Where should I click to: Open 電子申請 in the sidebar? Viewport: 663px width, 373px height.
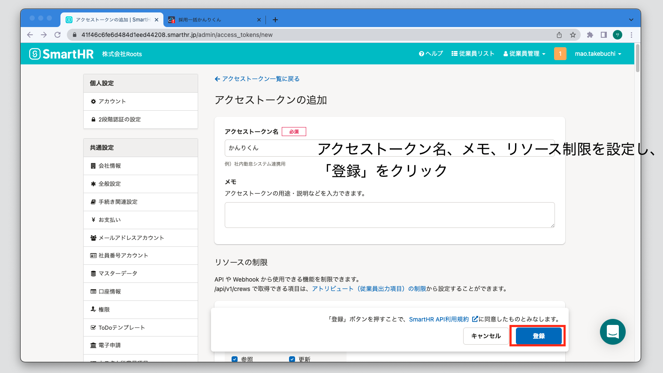141,345
